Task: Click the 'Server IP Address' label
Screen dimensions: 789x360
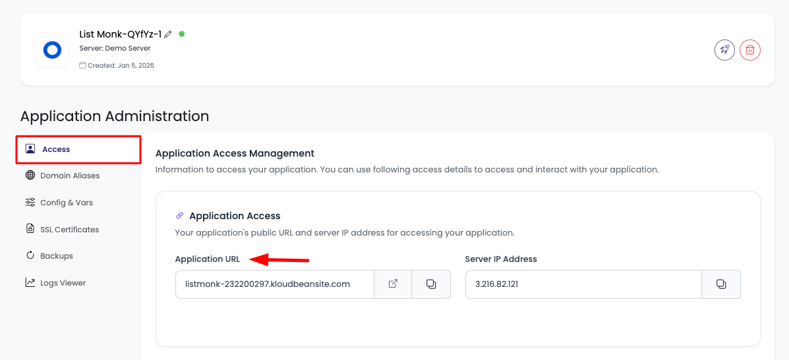Action: click(501, 259)
